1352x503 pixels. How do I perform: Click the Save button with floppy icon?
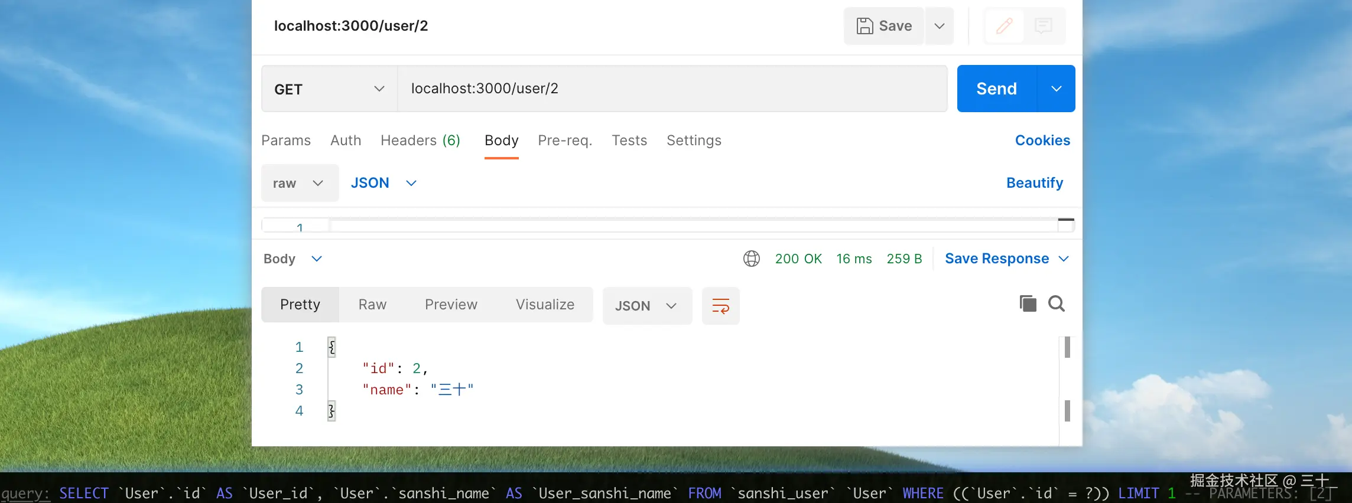tap(883, 26)
